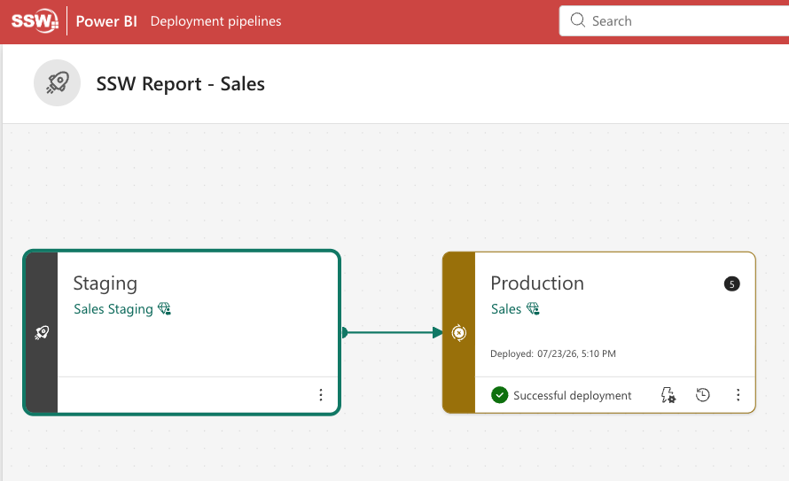Click the search magnifier icon
The image size is (789, 481).
coord(578,20)
